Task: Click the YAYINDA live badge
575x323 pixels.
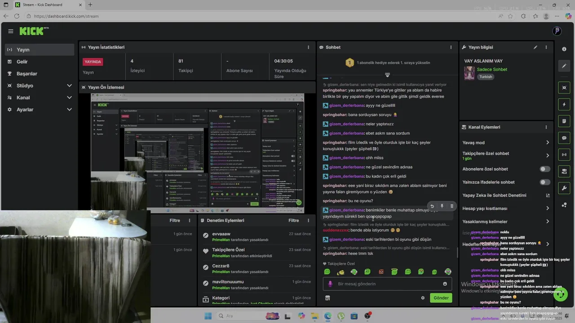Action: point(93,62)
